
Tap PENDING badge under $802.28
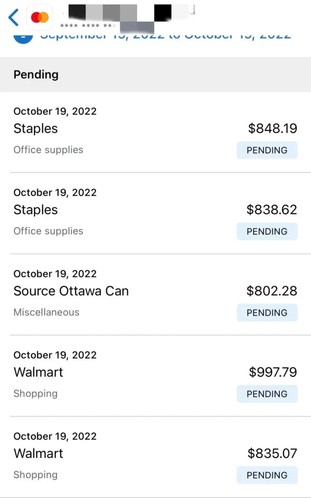click(267, 313)
